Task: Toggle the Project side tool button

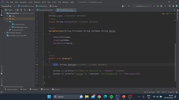Action: pos(2,12)
